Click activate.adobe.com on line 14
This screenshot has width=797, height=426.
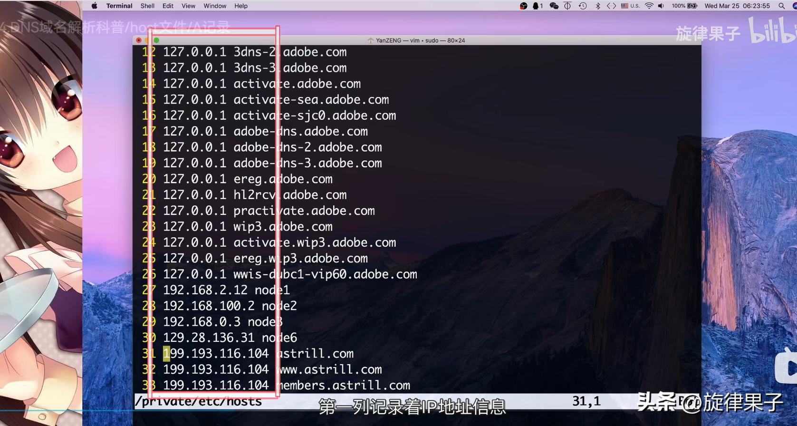click(x=297, y=84)
